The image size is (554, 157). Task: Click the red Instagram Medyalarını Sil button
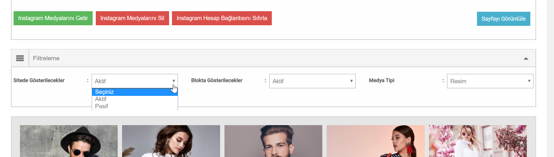click(x=132, y=18)
